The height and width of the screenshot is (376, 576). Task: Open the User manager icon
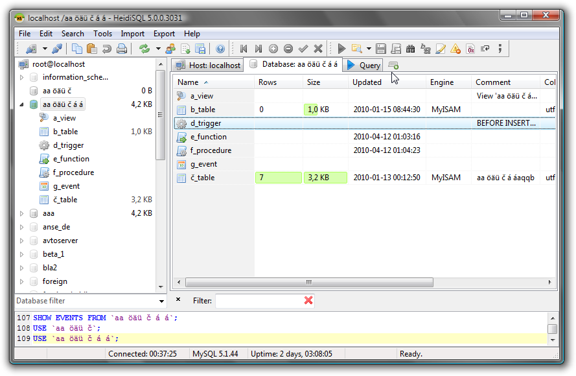pos(170,49)
